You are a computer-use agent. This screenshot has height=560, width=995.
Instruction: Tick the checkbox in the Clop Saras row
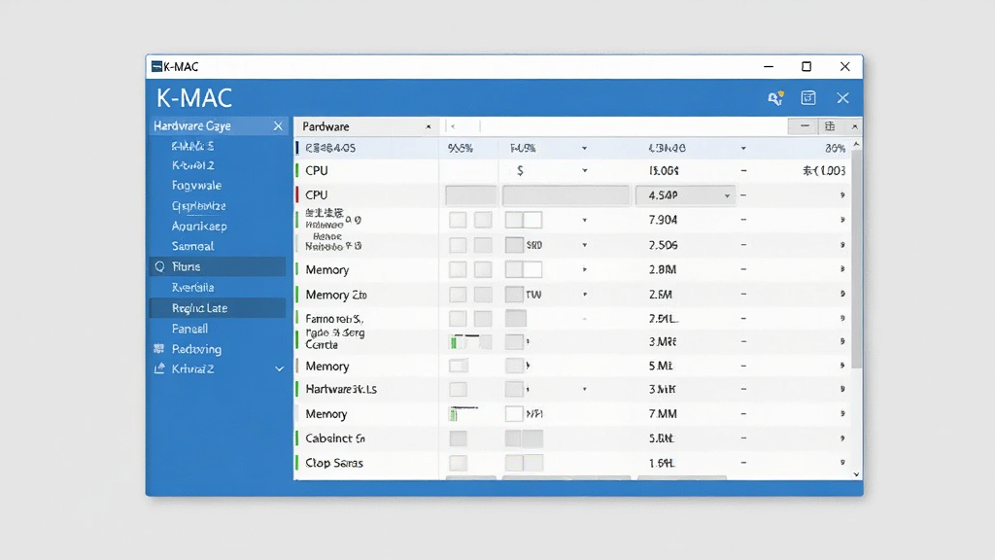coord(459,463)
